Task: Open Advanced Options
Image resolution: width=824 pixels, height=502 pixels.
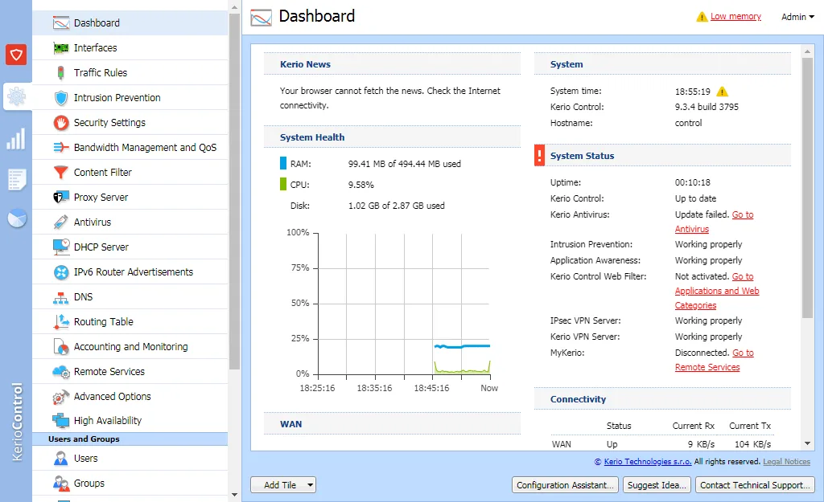Action: [x=130, y=397]
